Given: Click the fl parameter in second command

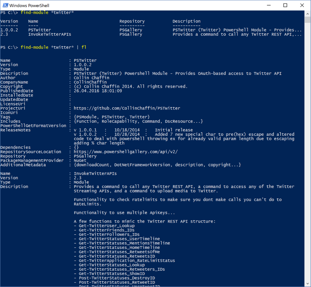Looking at the screenshot, I should [x=83, y=47].
